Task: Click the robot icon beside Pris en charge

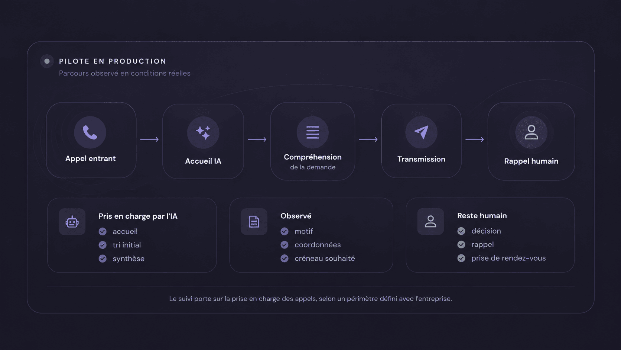Action: [x=72, y=222]
